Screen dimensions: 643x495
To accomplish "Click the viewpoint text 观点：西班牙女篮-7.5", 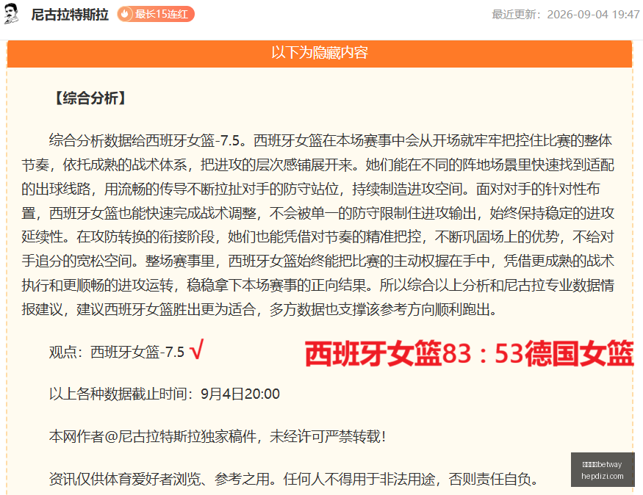I will click(117, 352).
